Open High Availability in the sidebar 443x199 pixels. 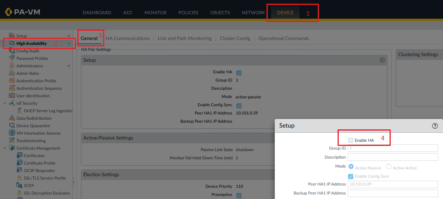31,43
